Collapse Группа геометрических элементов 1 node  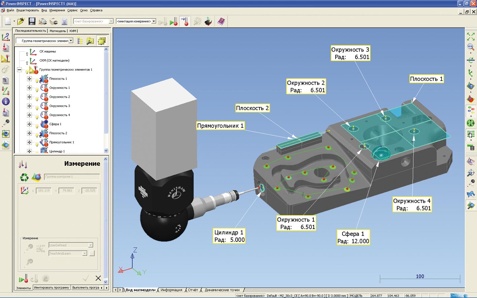[20, 70]
